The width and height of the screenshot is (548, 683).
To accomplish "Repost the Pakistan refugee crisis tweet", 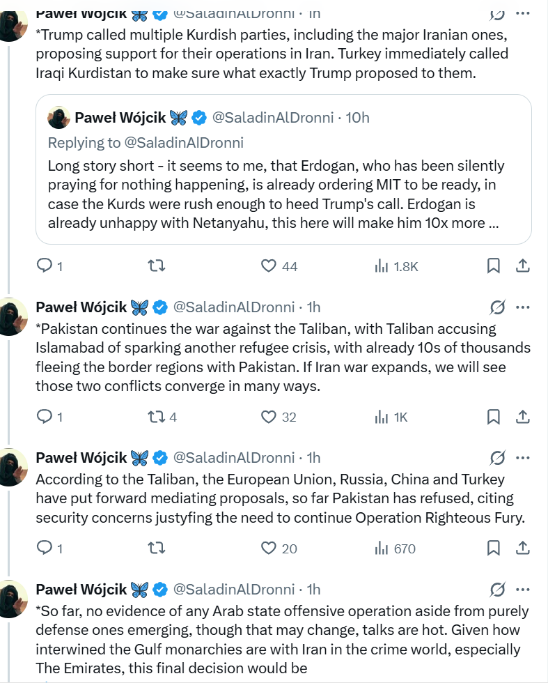I will point(157,417).
